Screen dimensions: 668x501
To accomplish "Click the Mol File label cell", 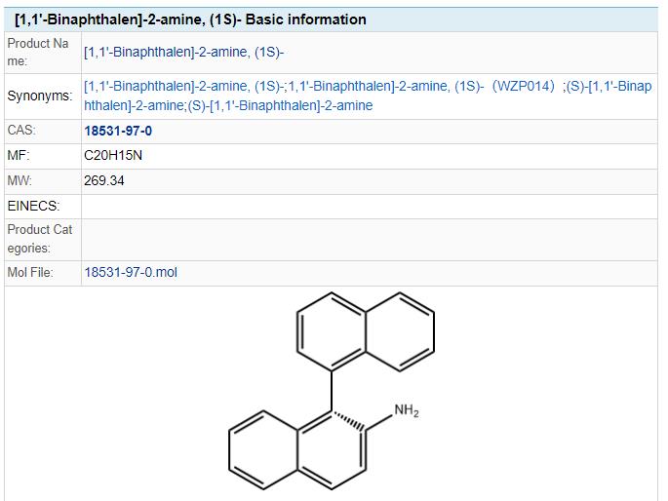I will coord(30,273).
